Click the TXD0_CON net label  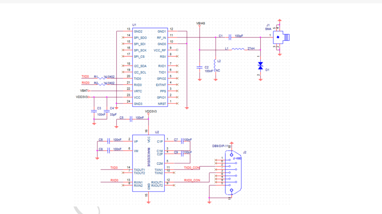[x=192, y=167]
